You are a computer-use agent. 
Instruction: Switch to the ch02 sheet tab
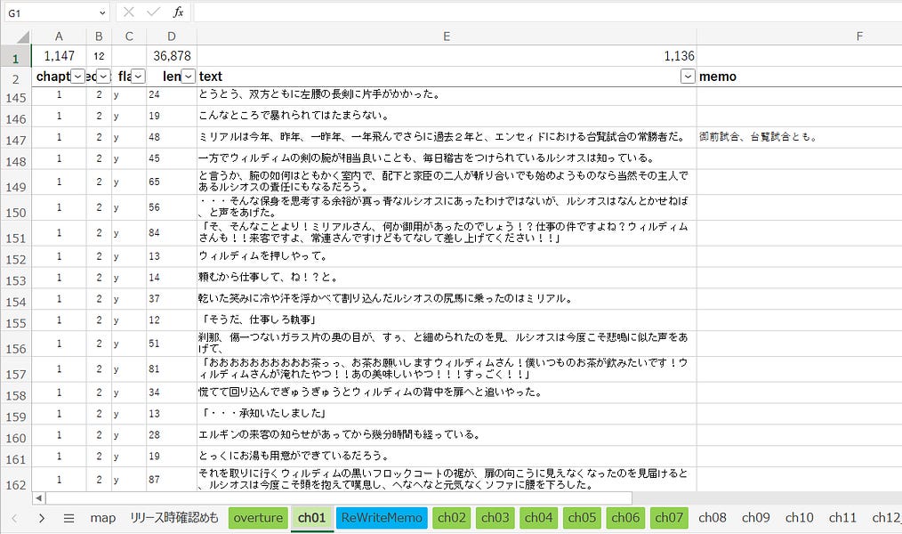click(x=450, y=517)
